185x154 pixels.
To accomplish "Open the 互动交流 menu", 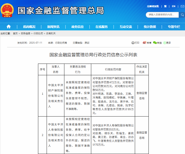I will point(126,27).
